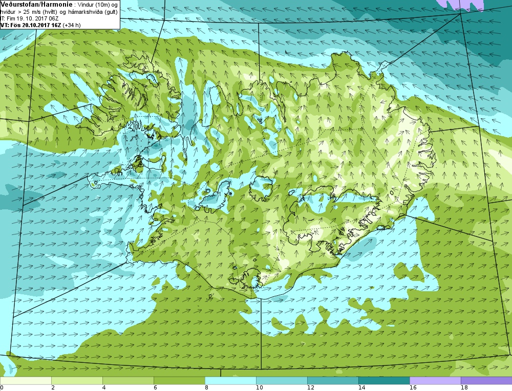Screen dimensions: 512x391
Task: Click the purple swatch above 18 m/s
Action: point(486,381)
